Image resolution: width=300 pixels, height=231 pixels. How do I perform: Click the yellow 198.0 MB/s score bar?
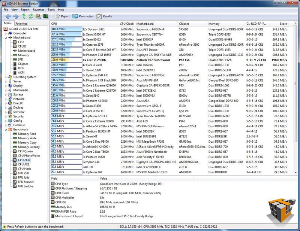[66, 60]
